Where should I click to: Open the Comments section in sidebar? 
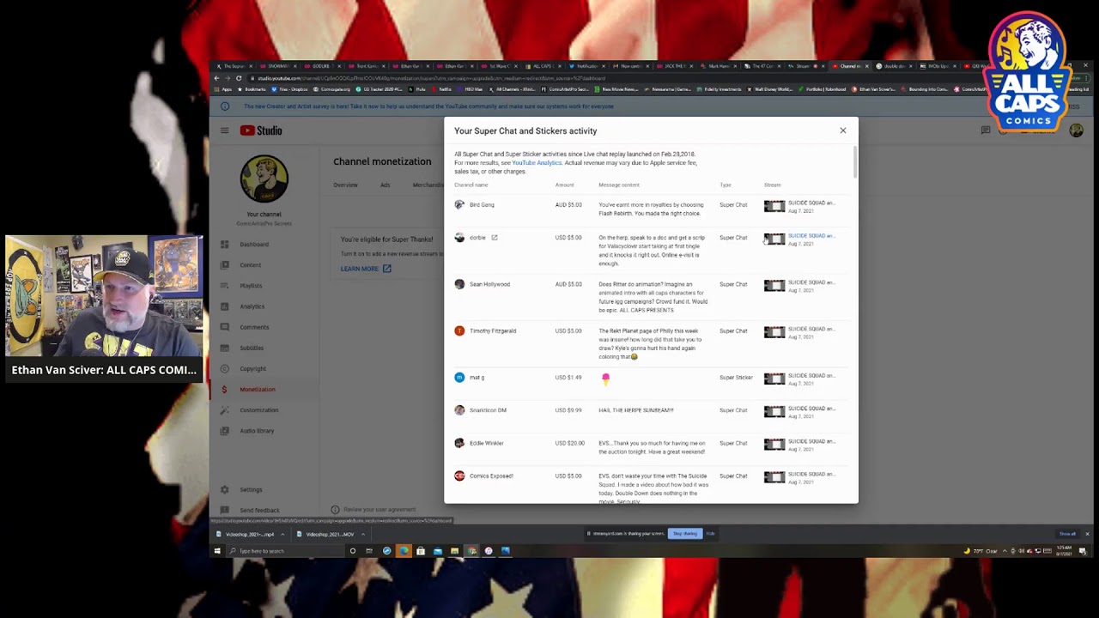(x=254, y=327)
